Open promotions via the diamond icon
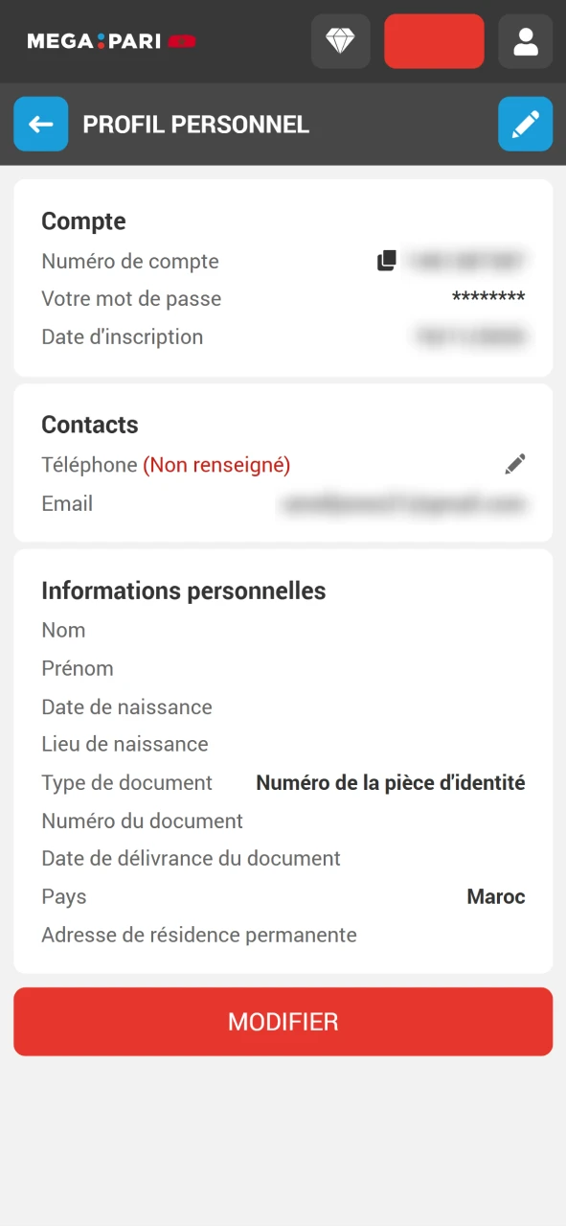Image resolution: width=566 pixels, height=1227 pixels. coord(340,41)
